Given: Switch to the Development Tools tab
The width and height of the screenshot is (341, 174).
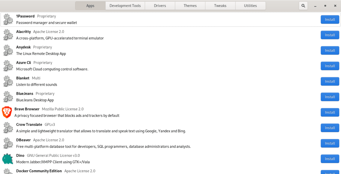Looking at the screenshot, I should click(x=125, y=6).
